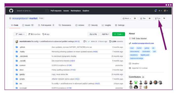Open the scripts folder
Screen dimensions: 177x93
click(22, 79)
